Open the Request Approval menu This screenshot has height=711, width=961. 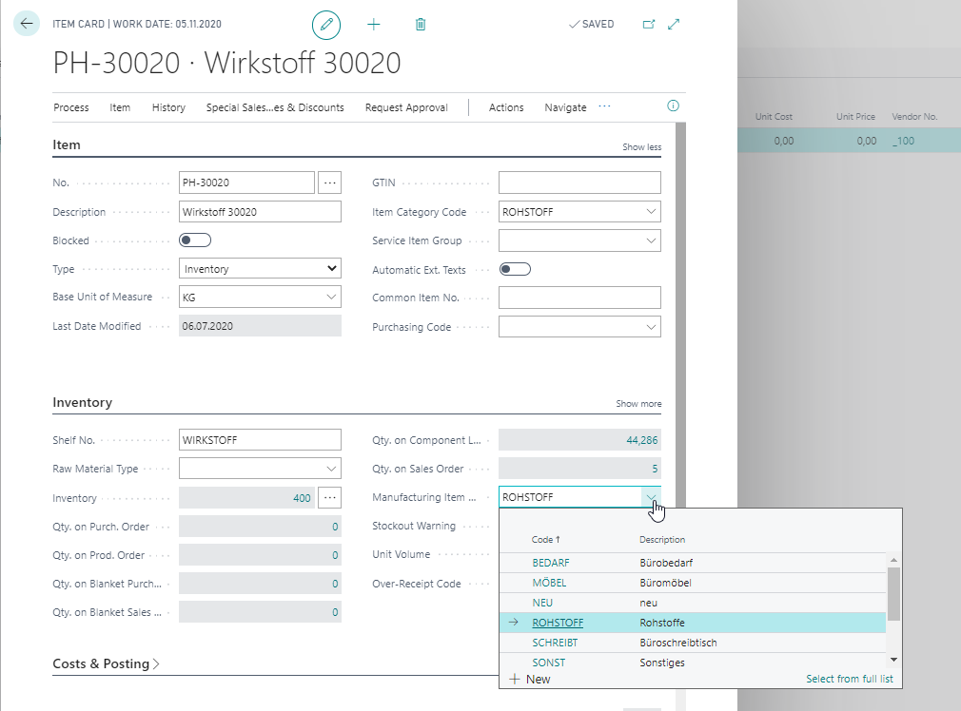click(406, 107)
